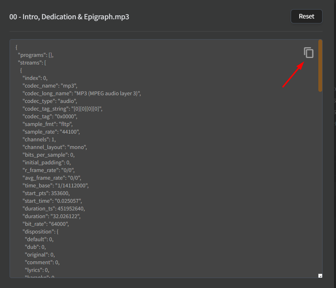Click the file name heading text
The height and width of the screenshot is (288, 336).
tap(69, 17)
